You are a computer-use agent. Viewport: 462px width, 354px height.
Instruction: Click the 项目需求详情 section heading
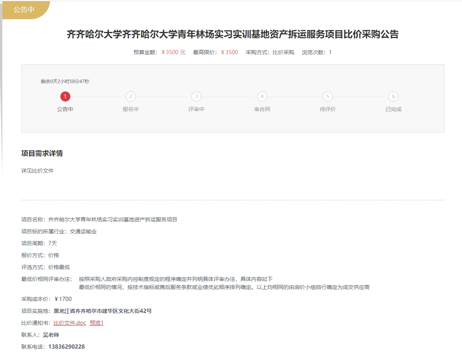pyautogui.click(x=42, y=154)
